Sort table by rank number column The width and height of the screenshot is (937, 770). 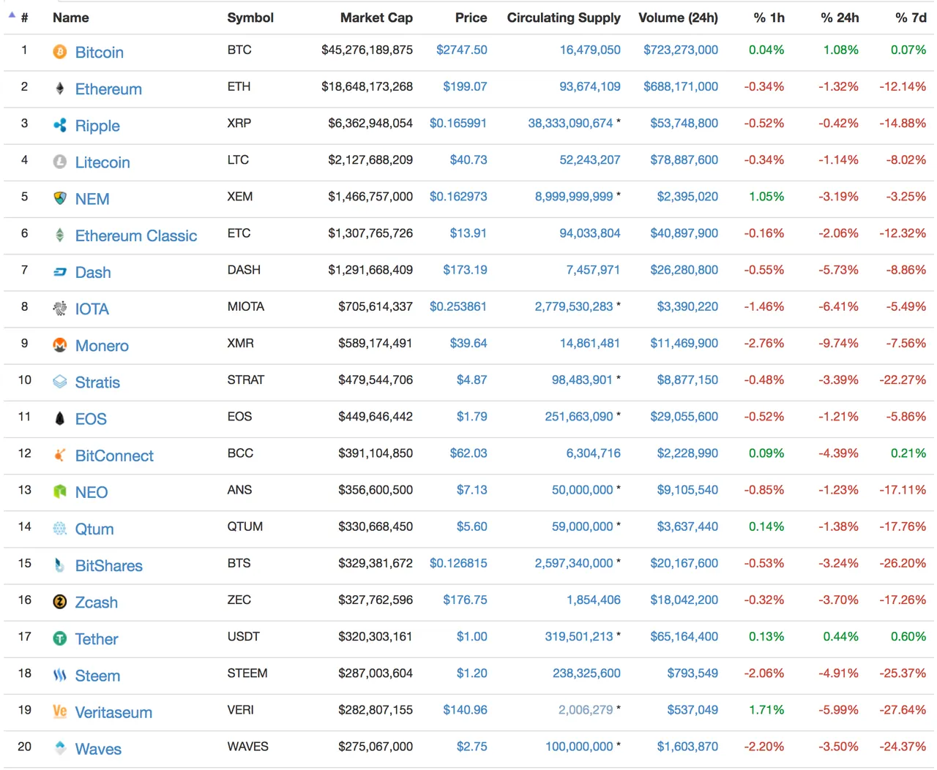24,18
